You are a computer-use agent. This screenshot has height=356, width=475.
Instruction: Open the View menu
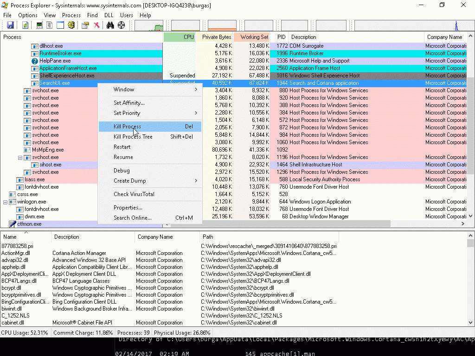click(50, 15)
